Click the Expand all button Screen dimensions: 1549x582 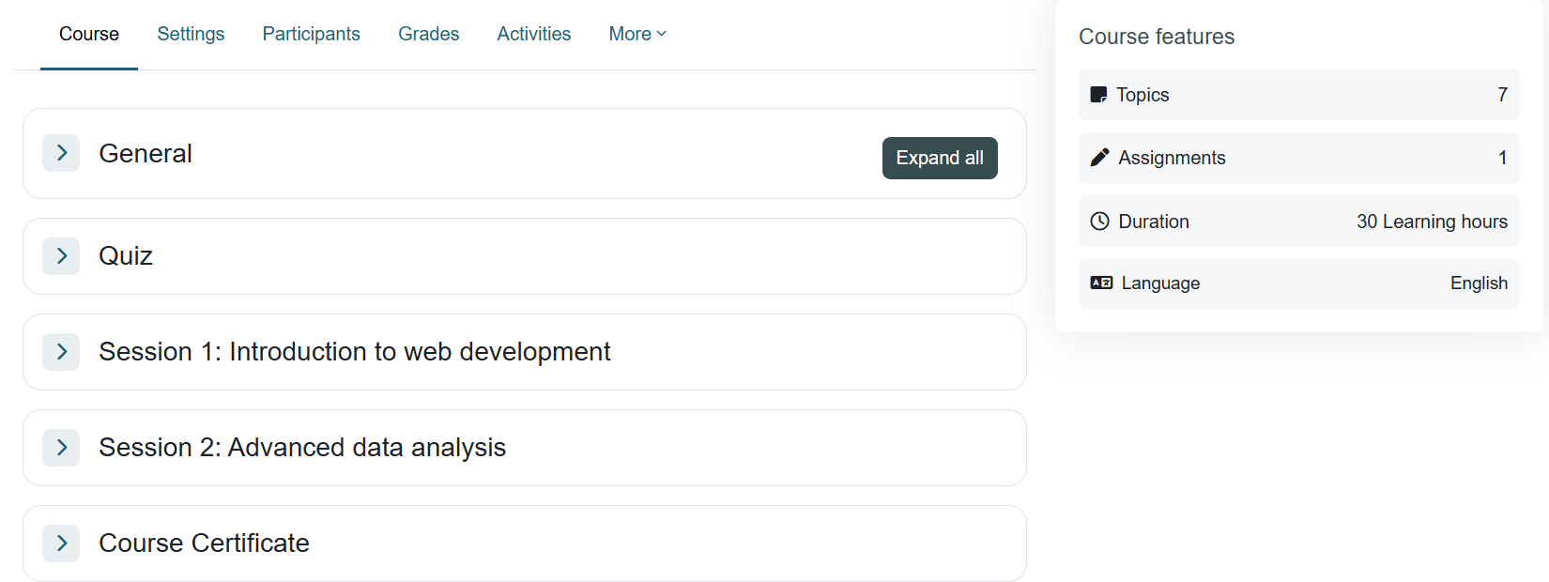(940, 158)
